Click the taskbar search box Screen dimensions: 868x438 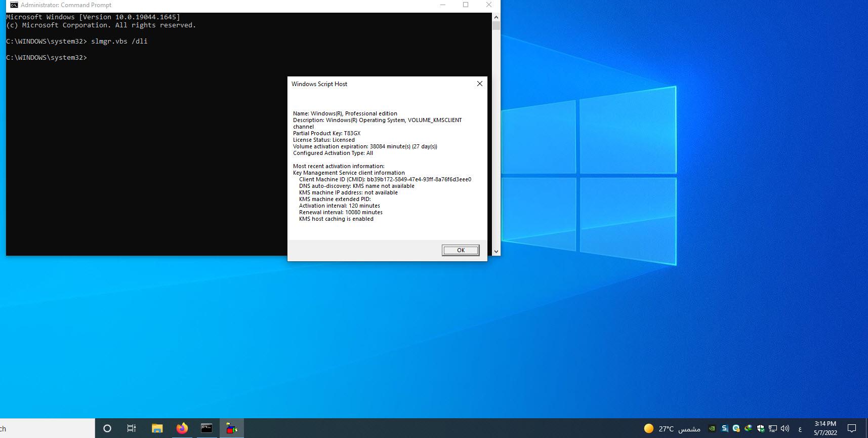(47, 428)
